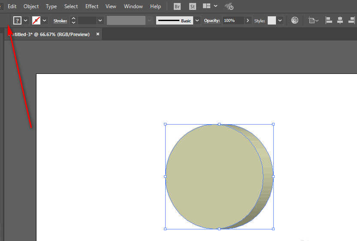Expand the stroke color dropdown arrow
Screen dimensions: 357x241
click(44, 21)
